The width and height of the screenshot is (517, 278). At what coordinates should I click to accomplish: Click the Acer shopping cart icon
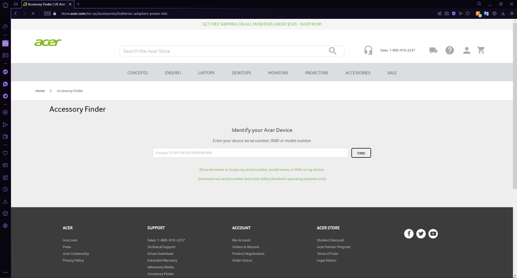[x=481, y=50]
